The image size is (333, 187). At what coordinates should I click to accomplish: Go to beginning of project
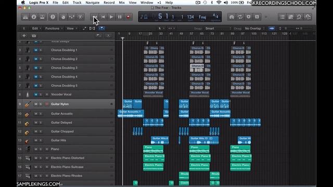[x=103, y=17]
